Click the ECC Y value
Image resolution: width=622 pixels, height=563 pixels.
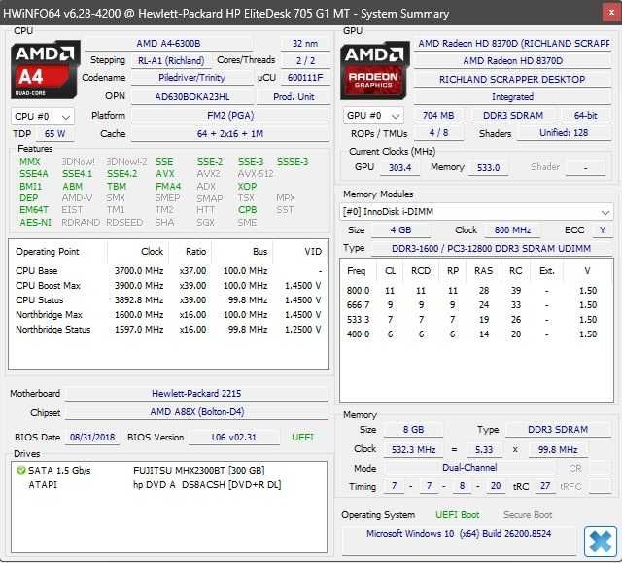[x=603, y=230]
